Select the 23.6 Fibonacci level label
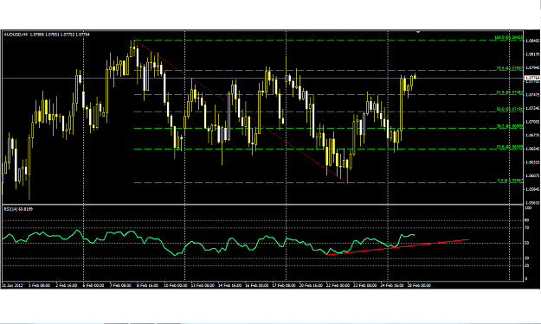This screenshot has height=324, width=541. click(x=510, y=147)
